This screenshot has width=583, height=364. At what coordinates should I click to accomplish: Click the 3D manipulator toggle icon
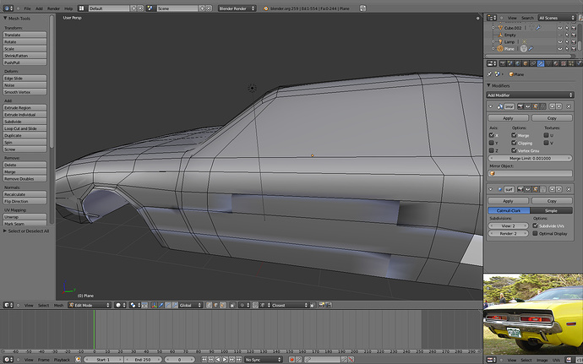pos(154,305)
